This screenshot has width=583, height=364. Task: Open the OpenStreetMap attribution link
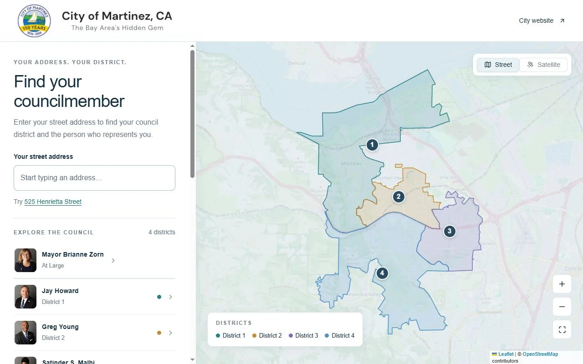540,354
